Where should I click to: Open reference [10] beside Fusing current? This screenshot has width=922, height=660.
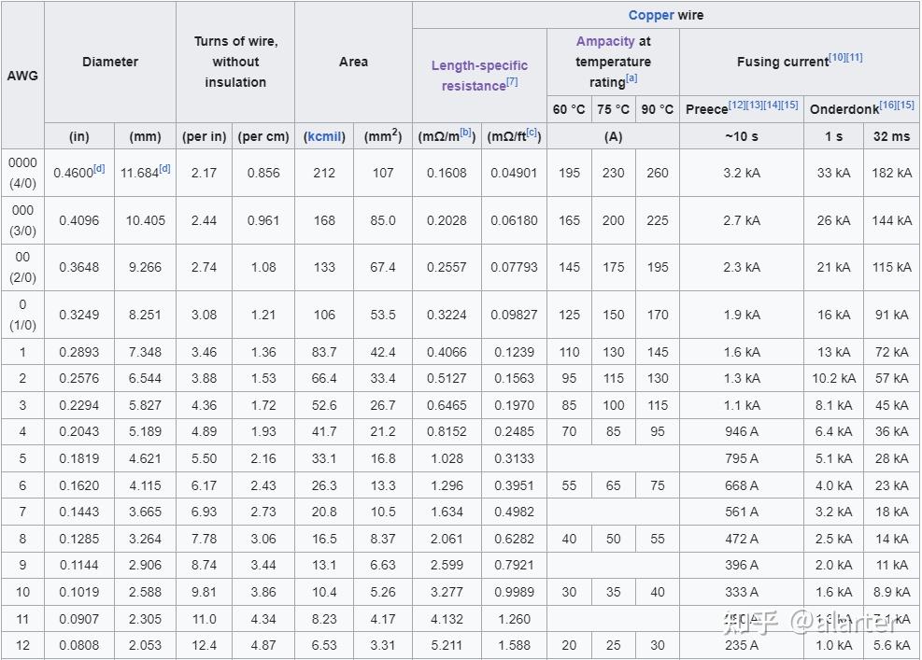coord(837,58)
